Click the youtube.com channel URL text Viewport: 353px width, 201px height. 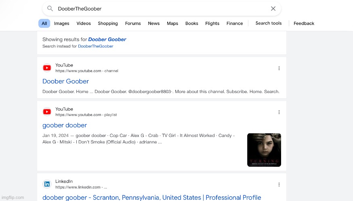[x=87, y=71]
